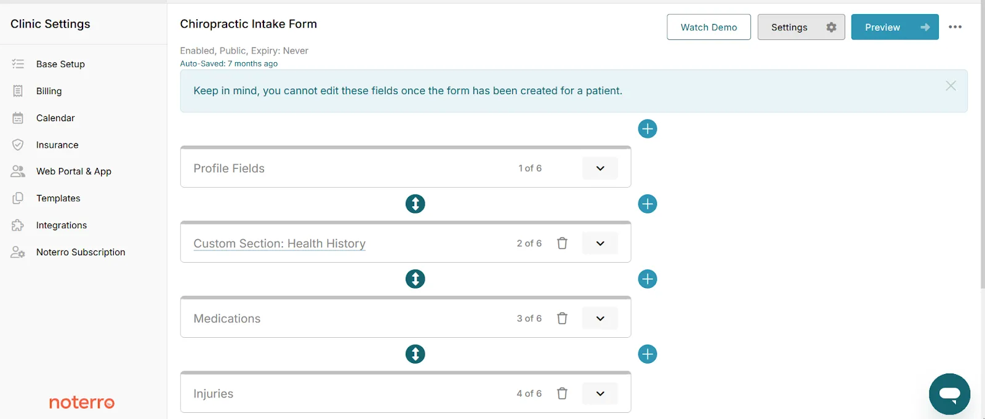Expand the Medications section chevron

click(x=600, y=318)
